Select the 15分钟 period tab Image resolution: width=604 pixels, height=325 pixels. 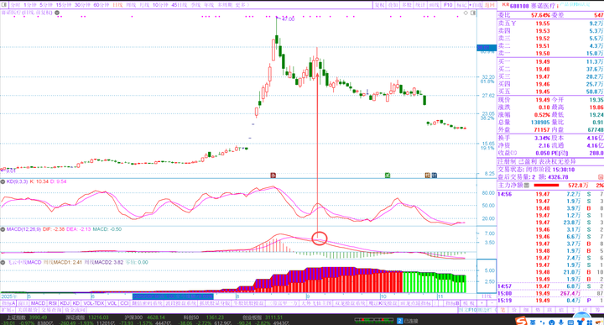tap(64, 5)
